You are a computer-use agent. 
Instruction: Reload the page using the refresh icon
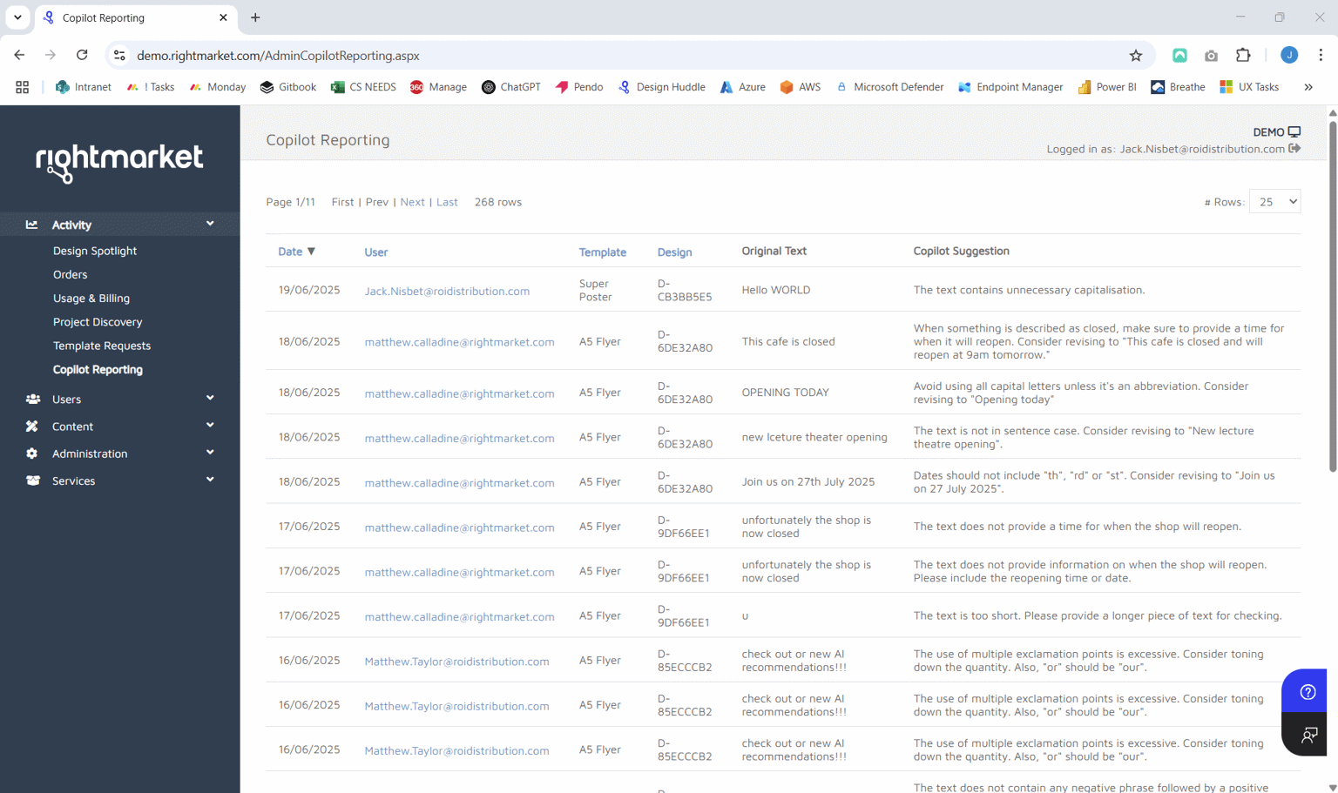point(82,56)
